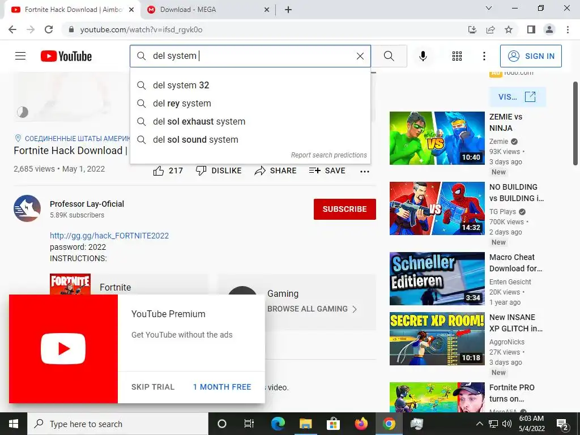This screenshot has height=435, width=580.
Task: Click SKIP TRIAL in Premium popup
Action: 153,387
